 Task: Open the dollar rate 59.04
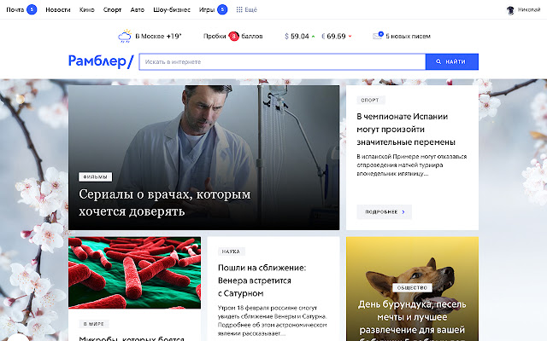297,36
